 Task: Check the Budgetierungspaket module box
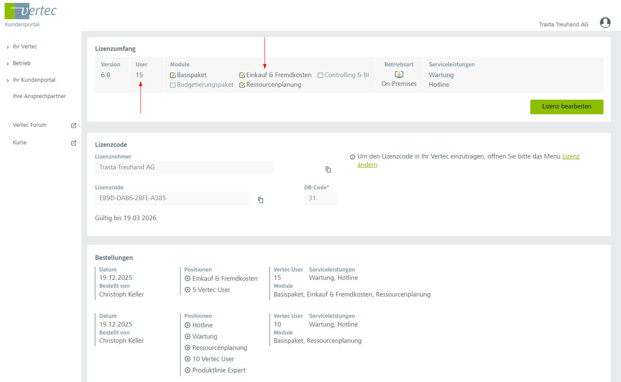(x=173, y=85)
